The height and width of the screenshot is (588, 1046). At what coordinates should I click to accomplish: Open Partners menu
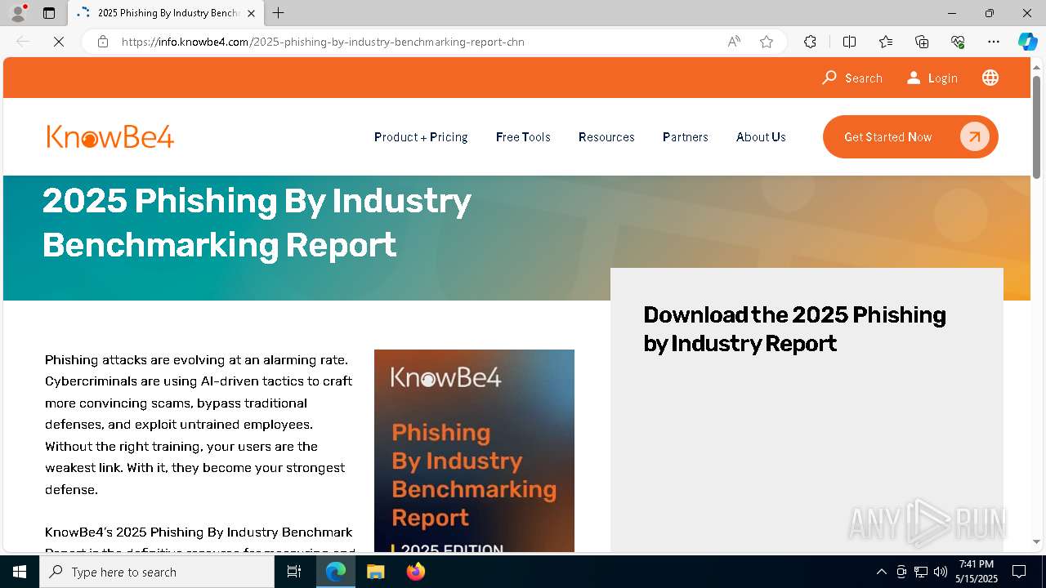[686, 137]
